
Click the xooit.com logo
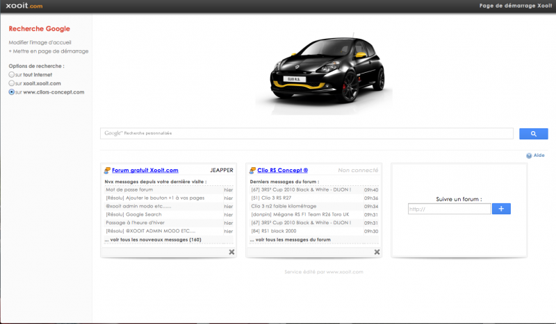click(24, 6)
